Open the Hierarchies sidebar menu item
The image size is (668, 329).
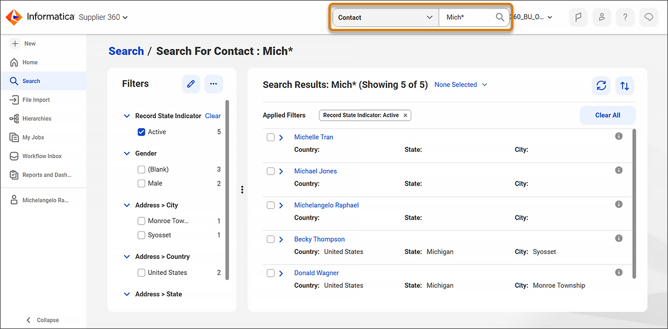point(43,119)
